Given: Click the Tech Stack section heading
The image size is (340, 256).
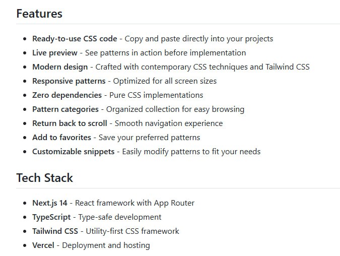Looking at the screenshot, I should (x=44, y=178).
